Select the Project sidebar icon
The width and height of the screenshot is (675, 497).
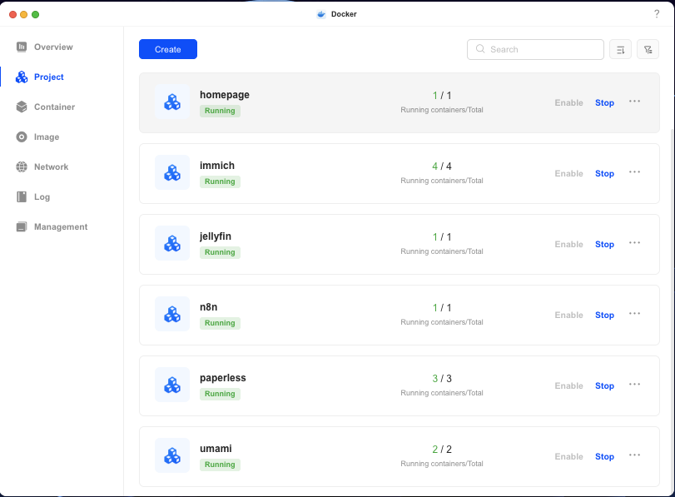click(22, 77)
